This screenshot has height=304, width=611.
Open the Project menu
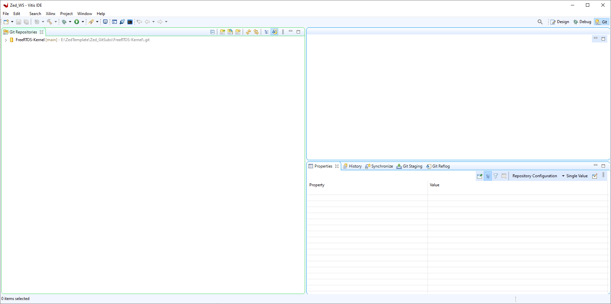point(66,14)
